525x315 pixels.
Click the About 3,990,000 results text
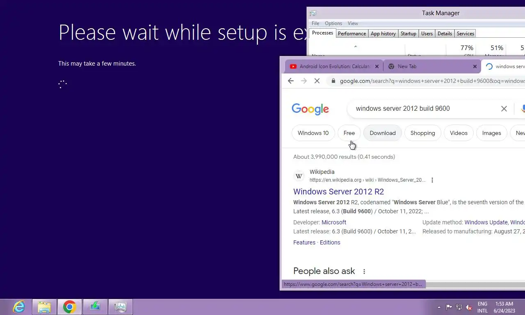pos(344,157)
